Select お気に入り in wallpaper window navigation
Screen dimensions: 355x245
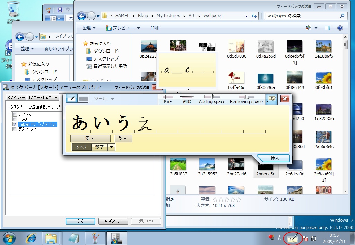pyautogui.click(x=97, y=43)
